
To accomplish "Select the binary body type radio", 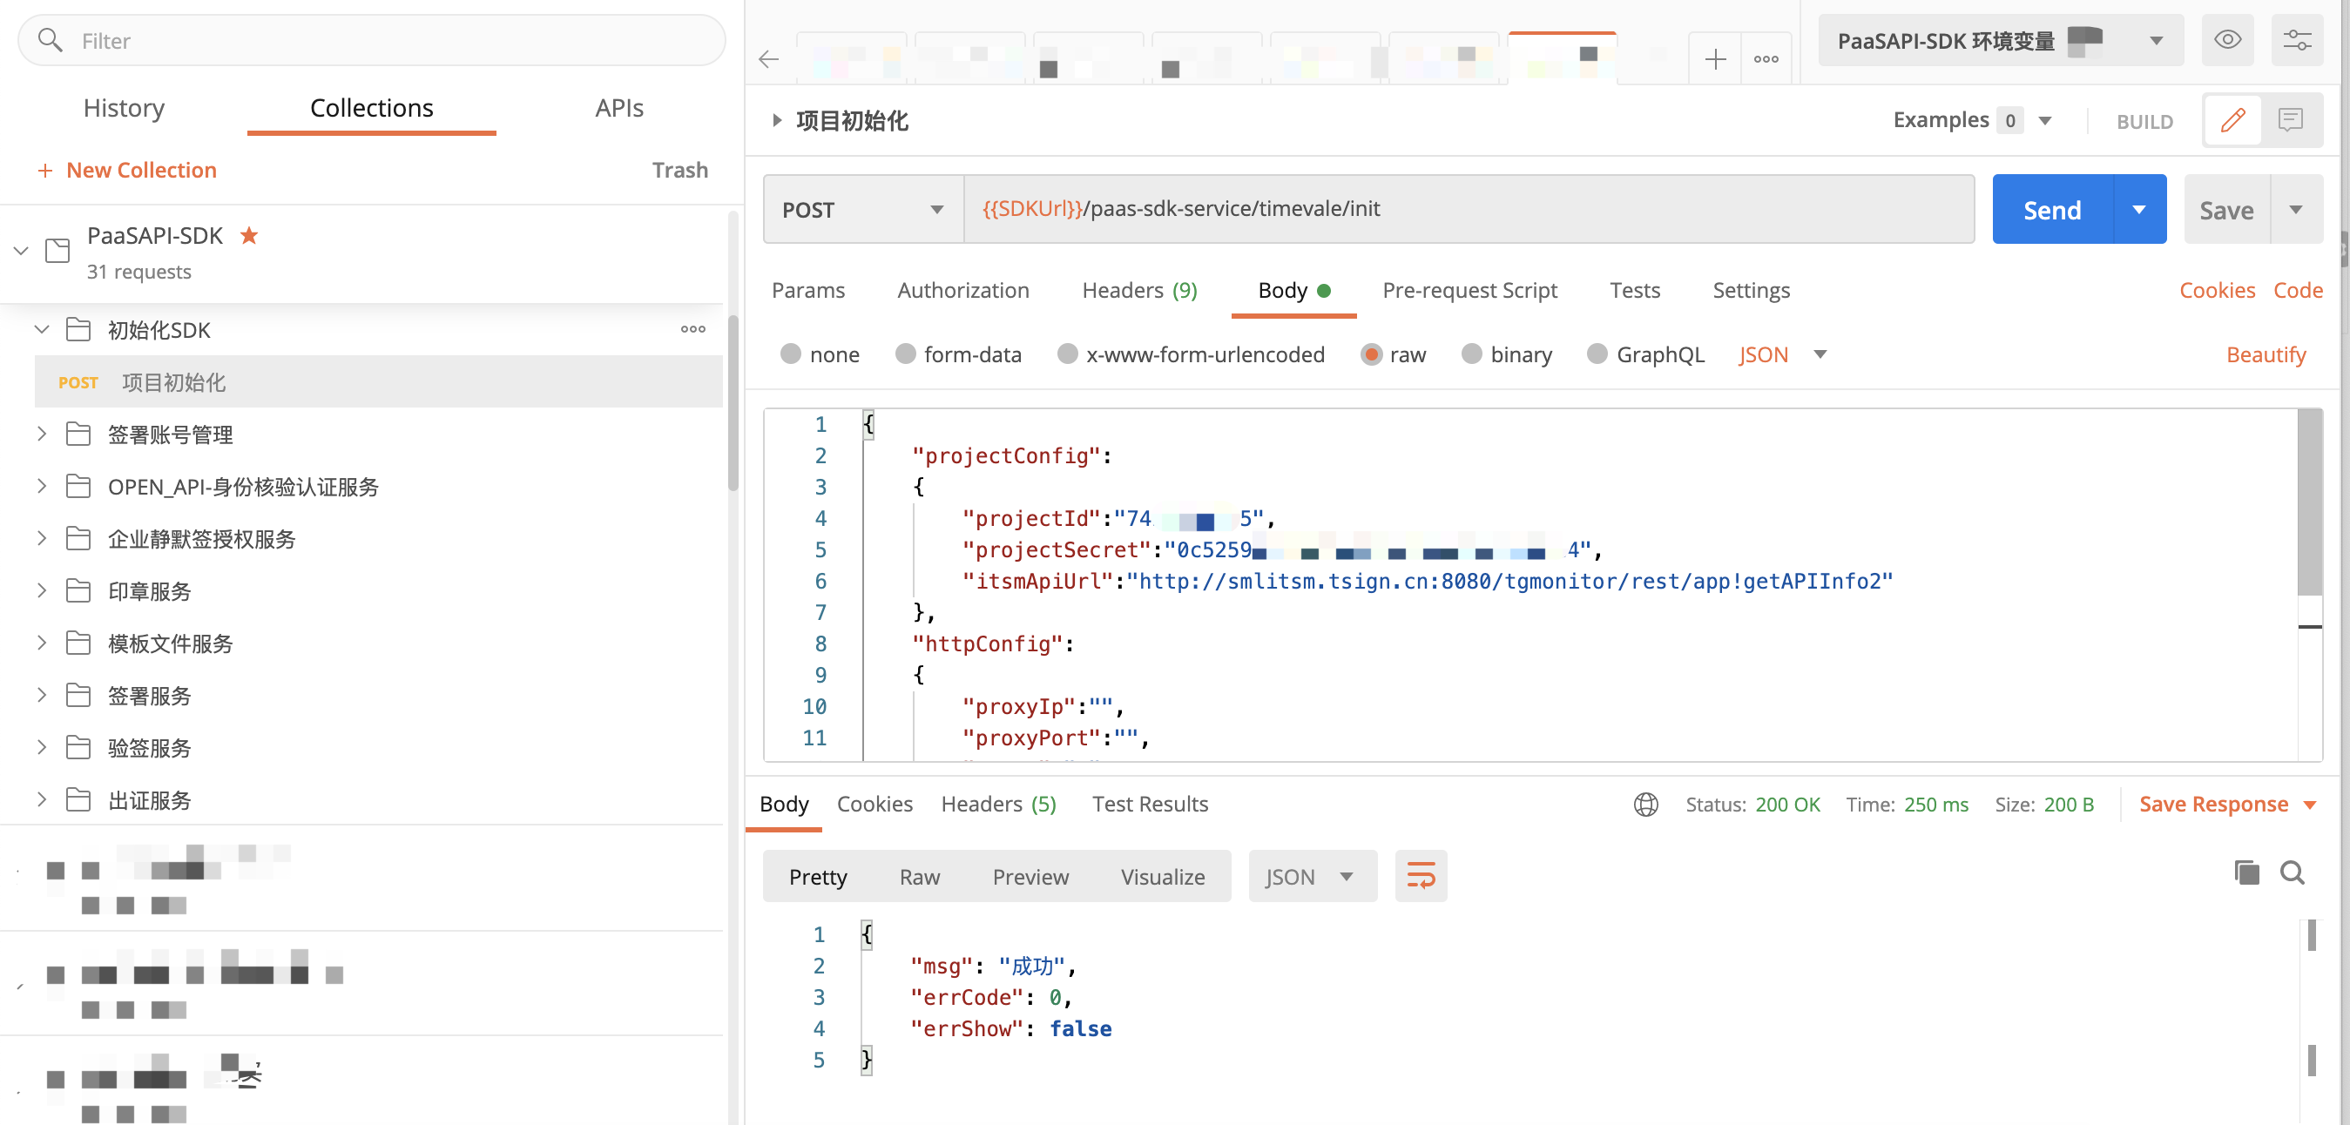I will [1471, 354].
